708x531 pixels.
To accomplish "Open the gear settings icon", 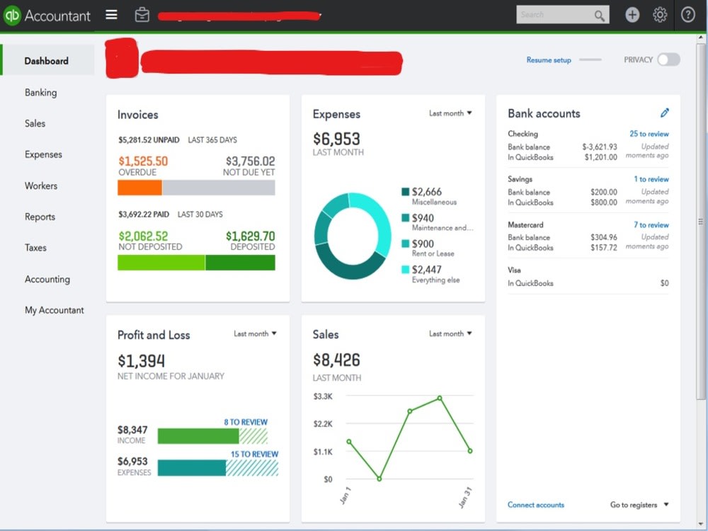I will pos(660,15).
